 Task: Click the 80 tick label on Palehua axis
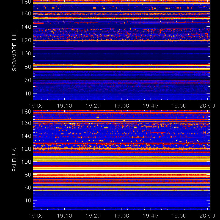tap(28, 175)
